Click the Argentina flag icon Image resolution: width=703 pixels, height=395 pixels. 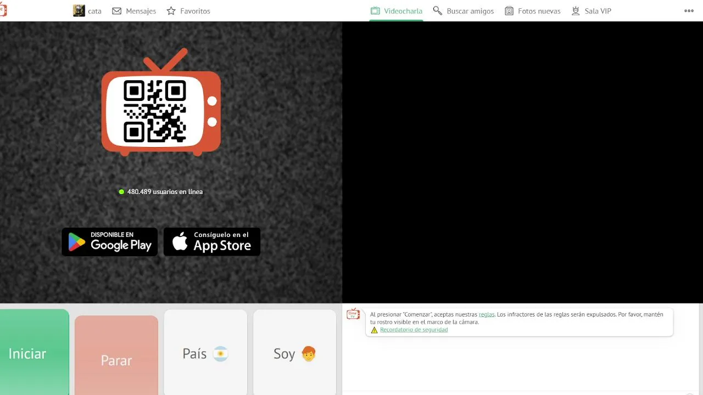220,354
